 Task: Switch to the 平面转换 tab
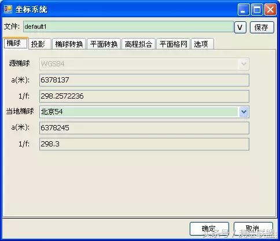pyautogui.click(x=104, y=44)
